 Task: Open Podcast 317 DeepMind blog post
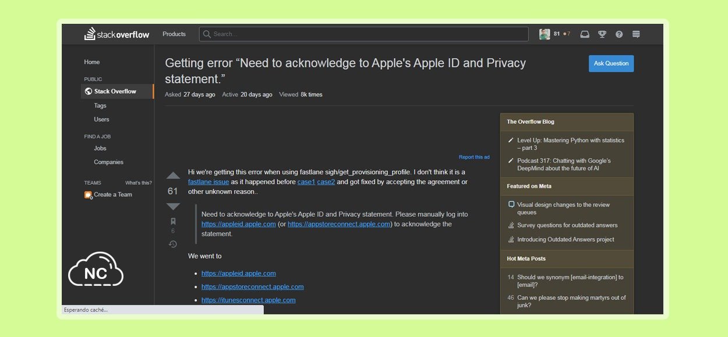pos(564,164)
